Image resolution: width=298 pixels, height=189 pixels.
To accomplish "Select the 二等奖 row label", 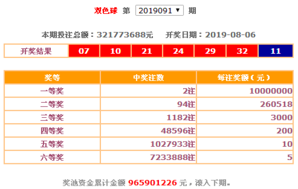I will click(x=52, y=104).
